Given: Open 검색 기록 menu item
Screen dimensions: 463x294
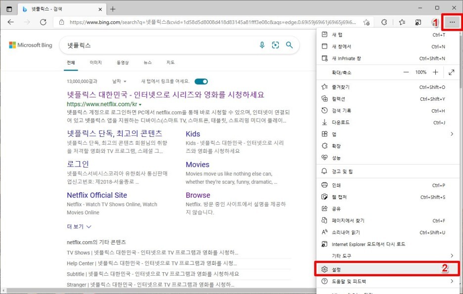Looking at the screenshot, I should pyautogui.click(x=388, y=111).
